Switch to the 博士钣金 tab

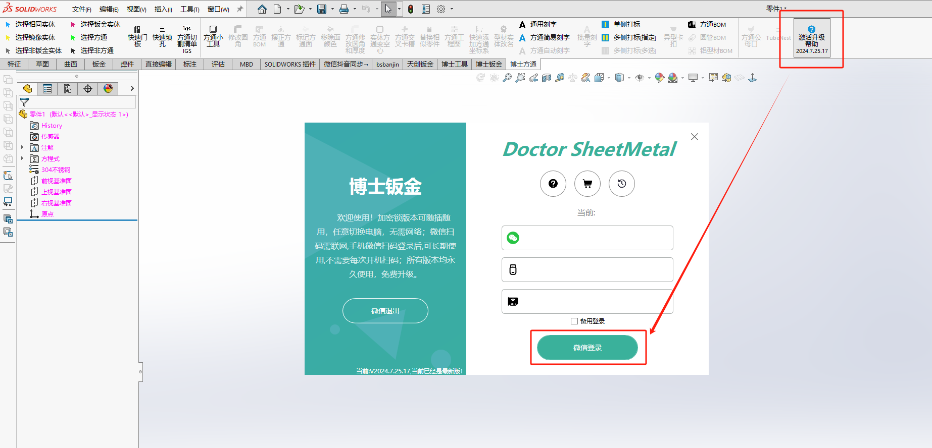pyautogui.click(x=489, y=64)
